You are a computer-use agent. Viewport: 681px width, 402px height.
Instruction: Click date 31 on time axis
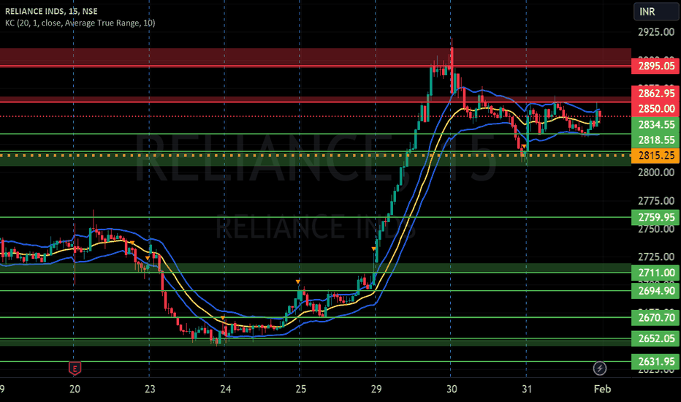(527, 389)
